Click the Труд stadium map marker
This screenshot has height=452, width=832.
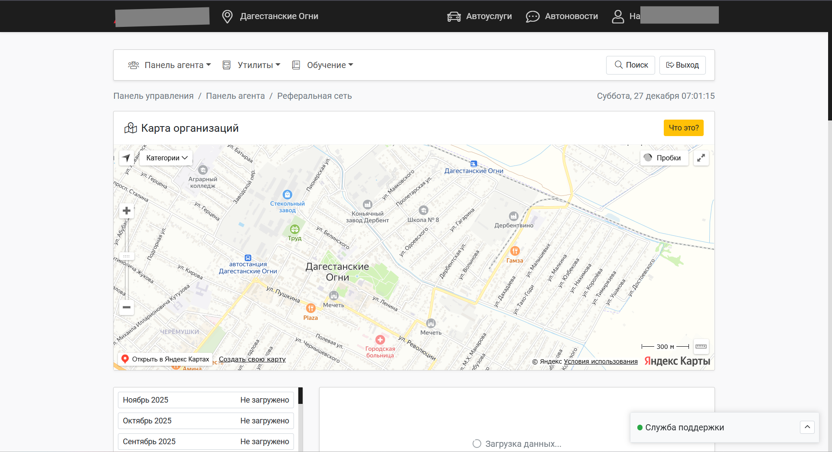tap(295, 229)
